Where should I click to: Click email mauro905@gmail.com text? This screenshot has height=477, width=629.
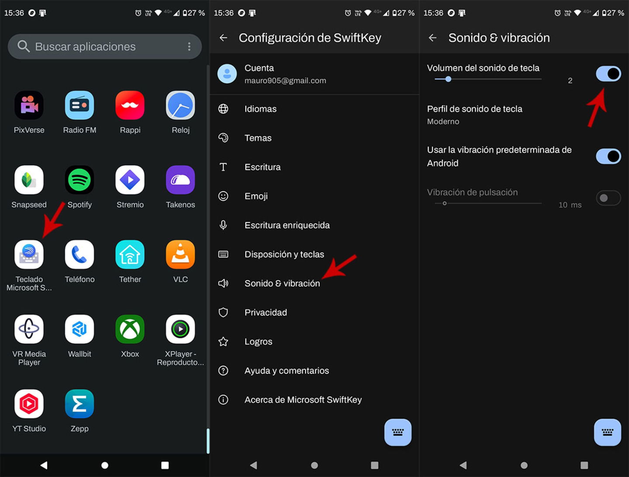285,81
